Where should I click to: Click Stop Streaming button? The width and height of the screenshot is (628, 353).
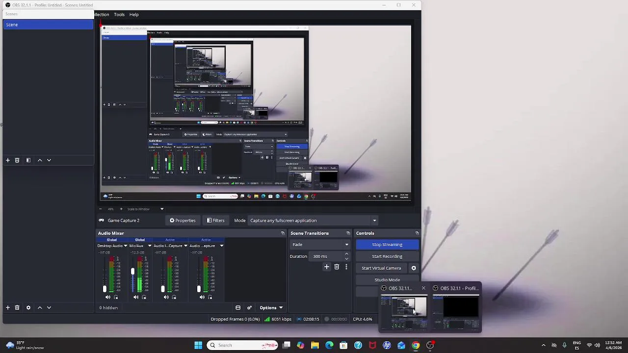387,245
